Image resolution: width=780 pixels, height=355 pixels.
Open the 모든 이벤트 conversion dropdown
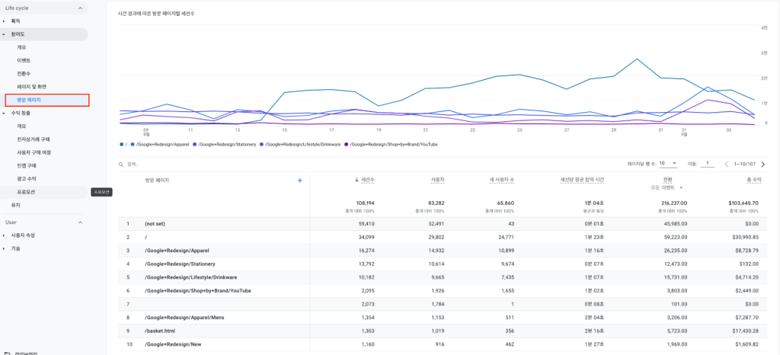(666, 187)
